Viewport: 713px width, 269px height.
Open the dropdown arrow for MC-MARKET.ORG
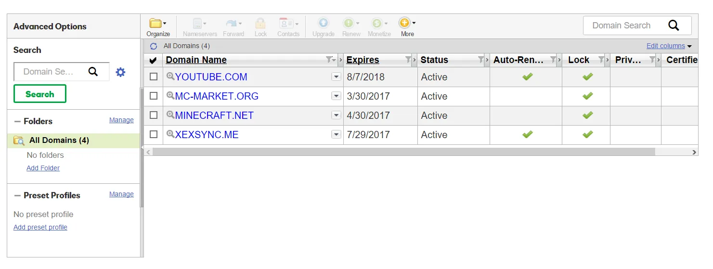336,96
